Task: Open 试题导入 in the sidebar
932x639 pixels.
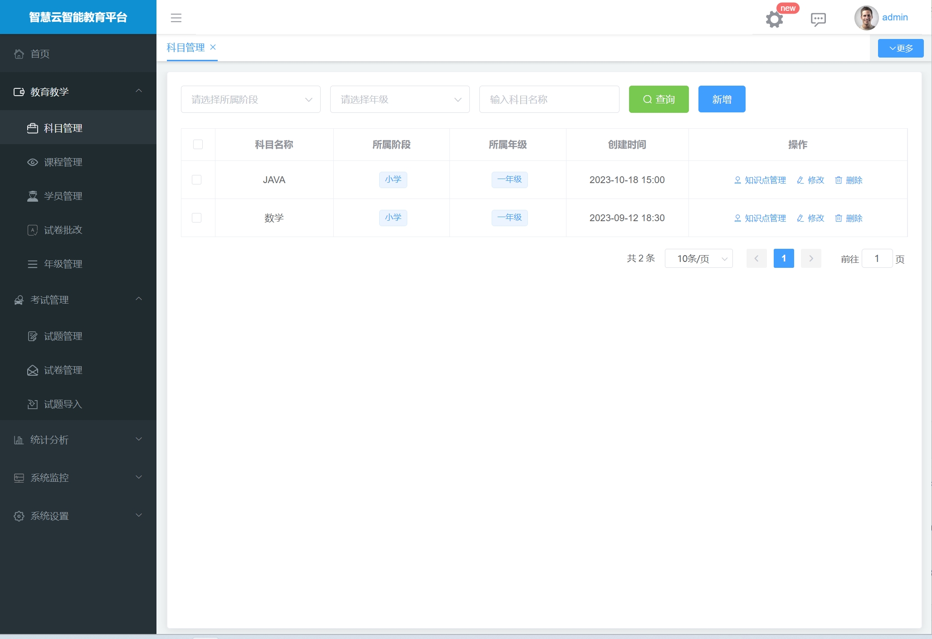Action: [63, 404]
